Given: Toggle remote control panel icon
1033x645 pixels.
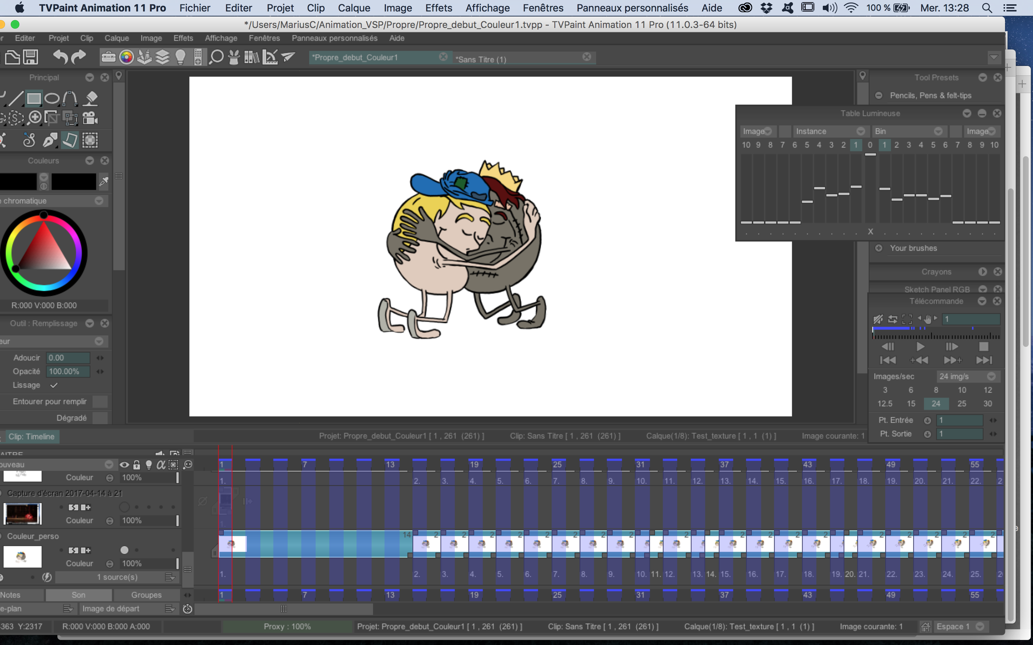Looking at the screenshot, I should tap(198, 57).
